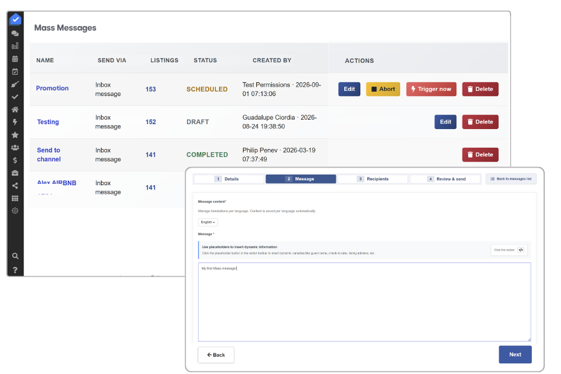Open the bar chart analytics sidebar icon
561x374 pixels.
[15, 46]
